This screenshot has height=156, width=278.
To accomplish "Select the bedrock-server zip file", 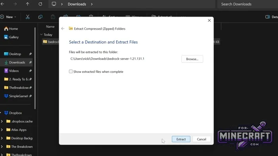I will tap(51, 42).
